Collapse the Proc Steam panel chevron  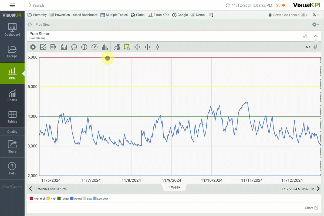point(315,36)
